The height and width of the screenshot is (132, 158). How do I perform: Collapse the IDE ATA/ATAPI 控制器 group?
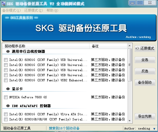click(x=8, y=106)
